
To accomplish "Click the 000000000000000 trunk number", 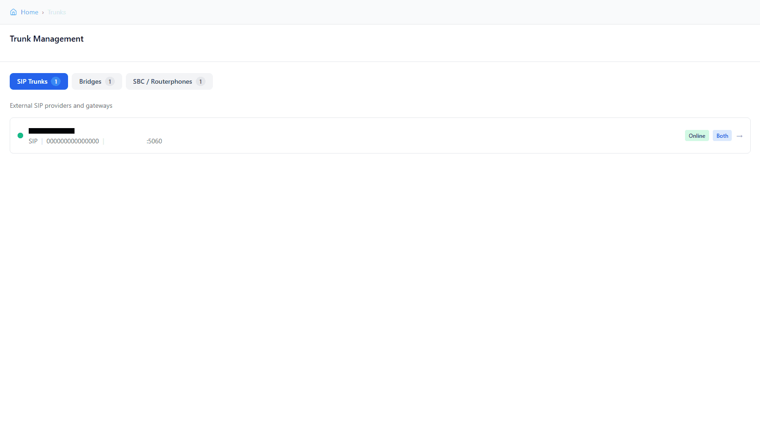I will [x=73, y=141].
